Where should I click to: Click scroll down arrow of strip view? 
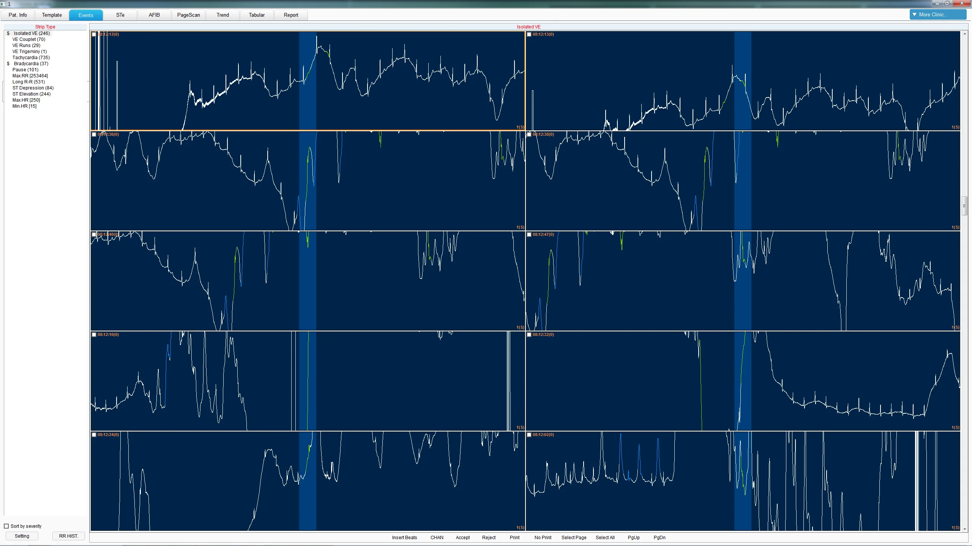pos(964,529)
